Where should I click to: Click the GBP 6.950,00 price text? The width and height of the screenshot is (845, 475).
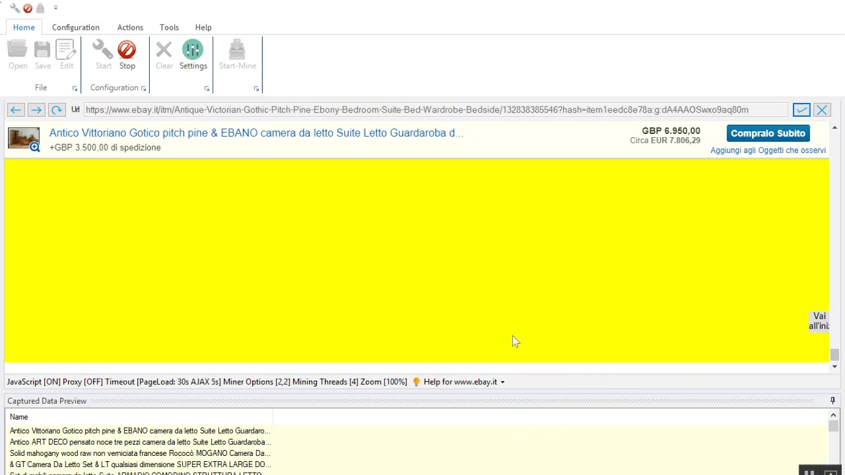pos(671,131)
